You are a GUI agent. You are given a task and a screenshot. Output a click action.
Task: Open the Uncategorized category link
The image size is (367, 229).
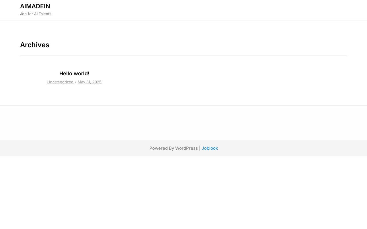tap(60, 82)
